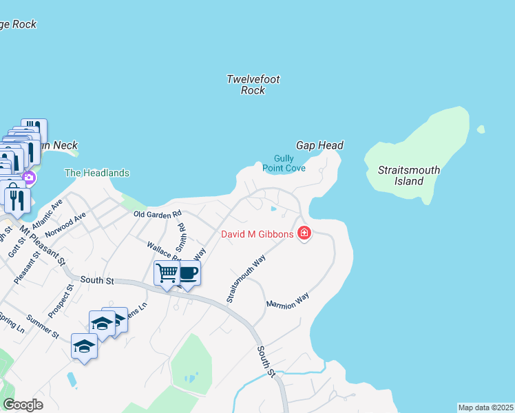The image size is (515, 413).
Task: Click the Gap Head label
Action: pyautogui.click(x=319, y=145)
